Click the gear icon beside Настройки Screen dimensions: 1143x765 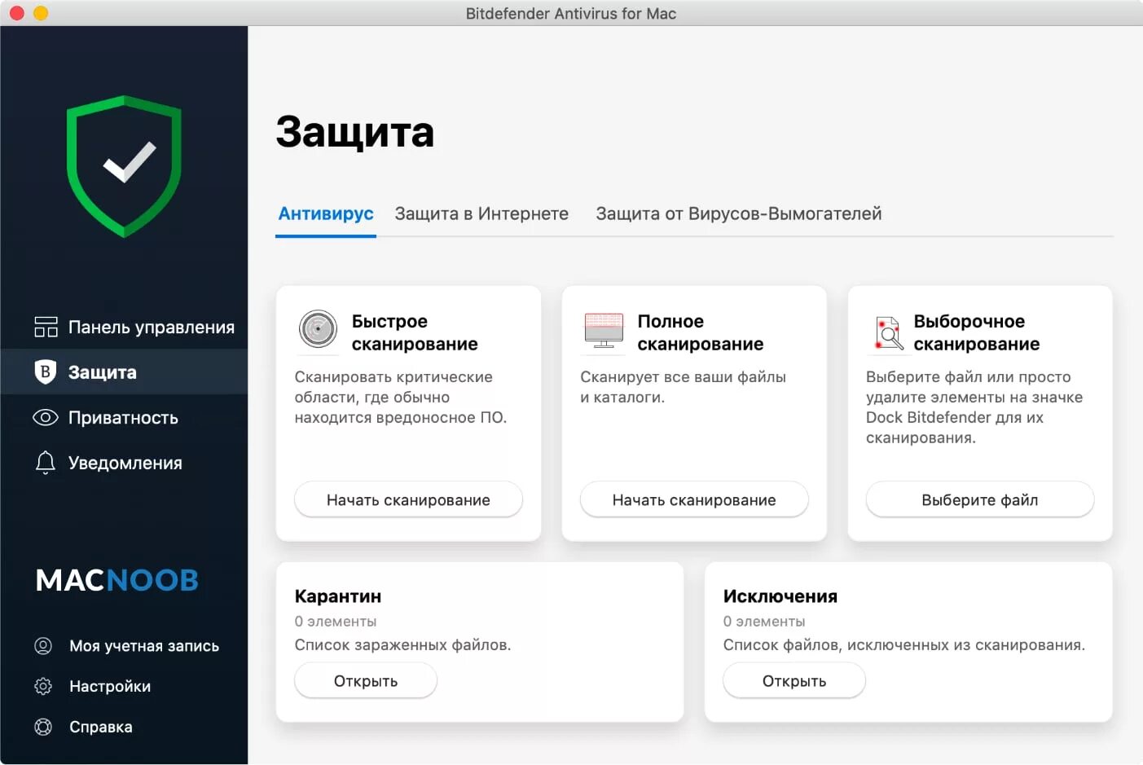43,687
